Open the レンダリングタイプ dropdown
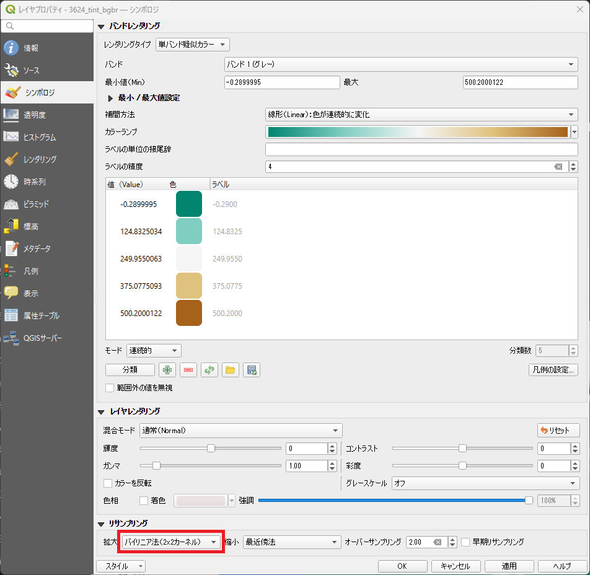 click(x=193, y=45)
